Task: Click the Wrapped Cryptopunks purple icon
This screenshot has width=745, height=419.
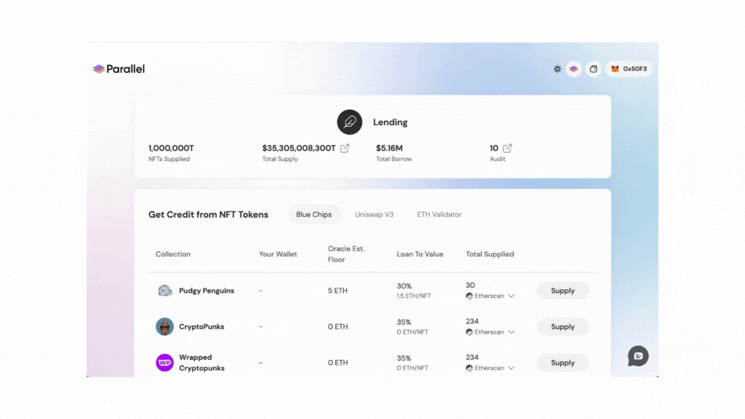Action: [164, 363]
